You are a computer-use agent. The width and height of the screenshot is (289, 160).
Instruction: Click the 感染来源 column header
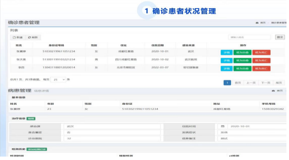pos(189,45)
